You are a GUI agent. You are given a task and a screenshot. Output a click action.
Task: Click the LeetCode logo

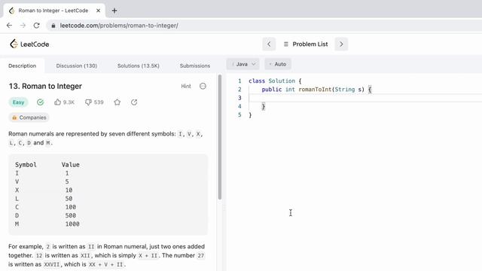click(x=29, y=44)
